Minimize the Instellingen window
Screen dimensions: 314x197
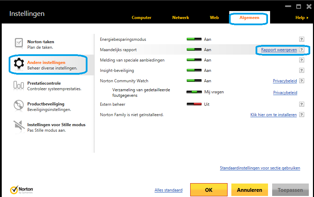pos(288,6)
